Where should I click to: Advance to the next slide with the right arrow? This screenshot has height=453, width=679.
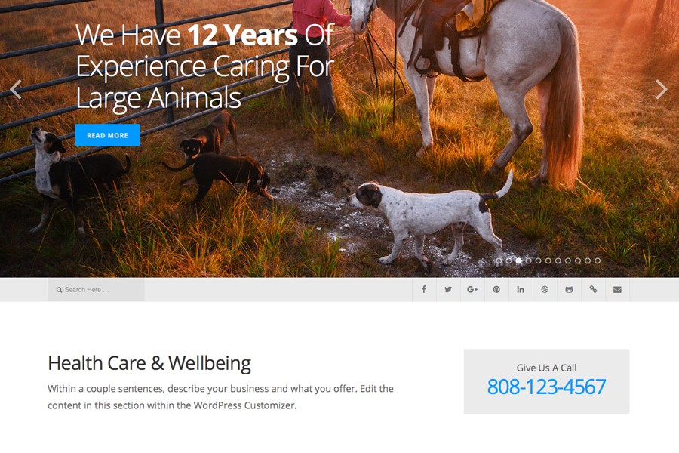tap(661, 90)
